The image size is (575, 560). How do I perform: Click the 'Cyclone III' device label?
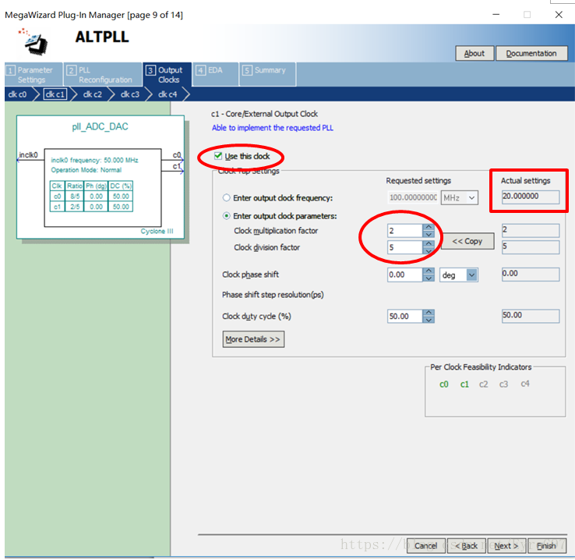[x=157, y=231]
